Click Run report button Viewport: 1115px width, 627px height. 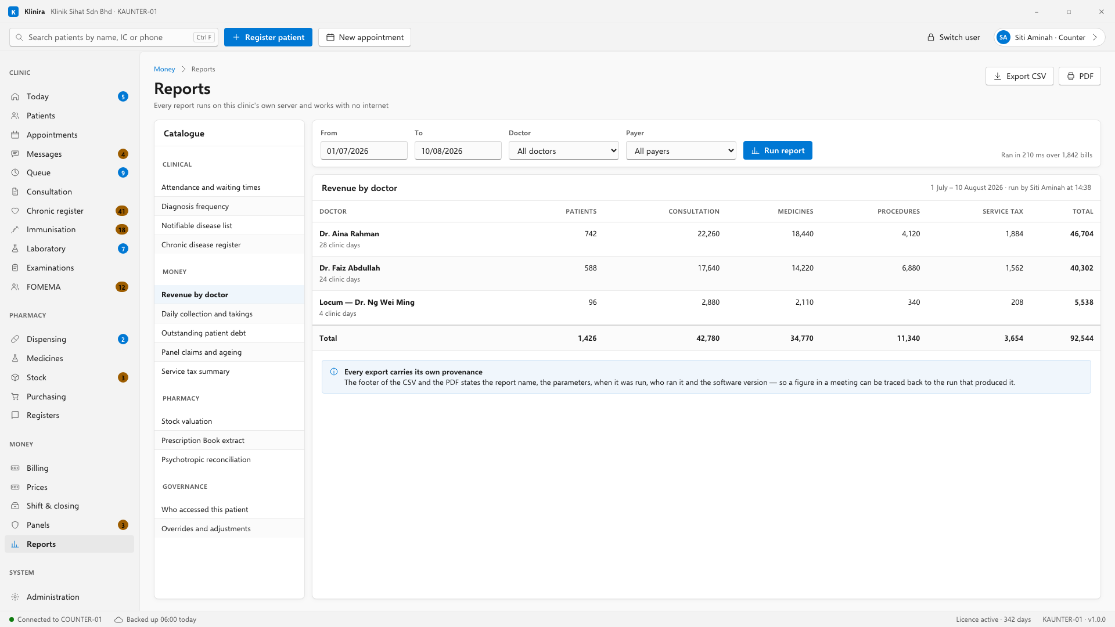point(778,150)
